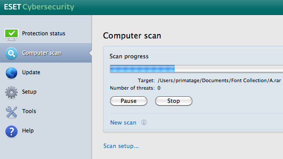Click the target path ending in A.rar
Screen dimensions: 283x159
pyautogui.click(x=219, y=80)
